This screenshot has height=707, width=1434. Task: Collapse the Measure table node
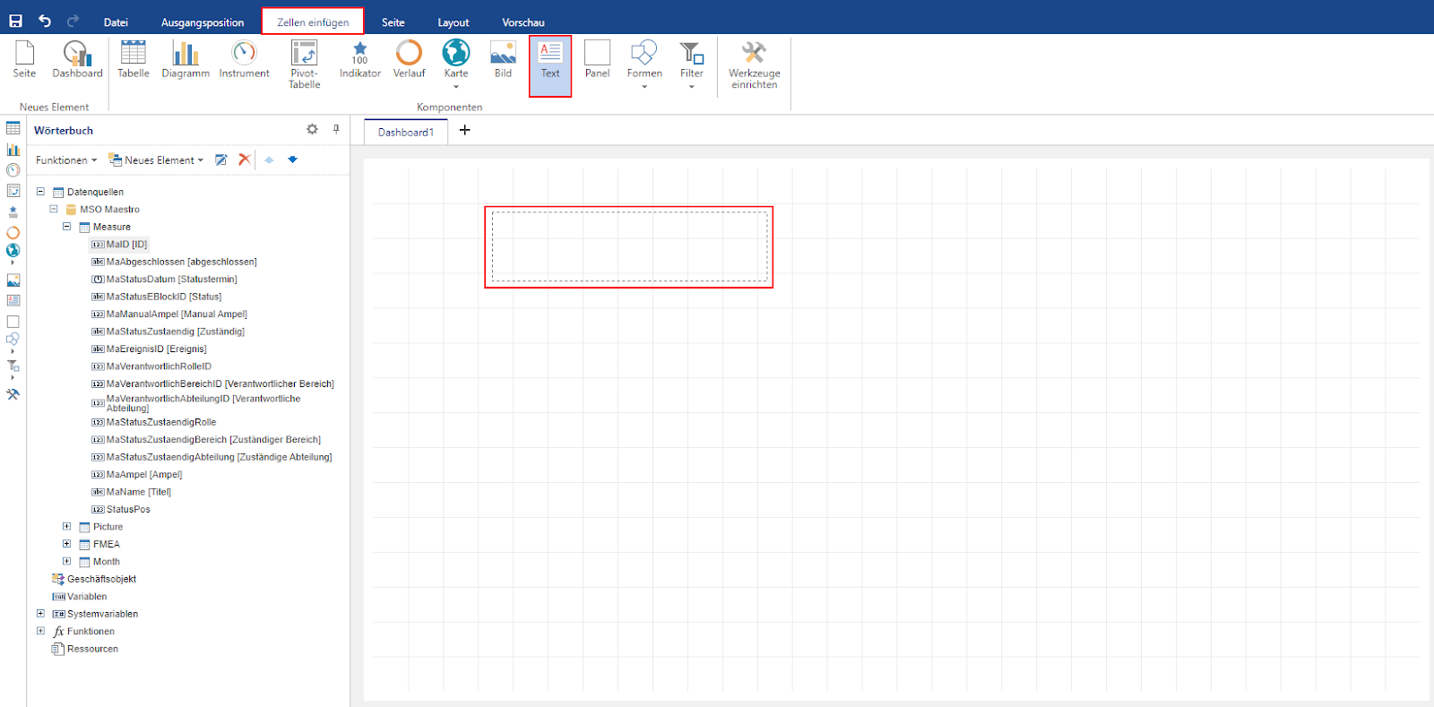pyautogui.click(x=66, y=227)
